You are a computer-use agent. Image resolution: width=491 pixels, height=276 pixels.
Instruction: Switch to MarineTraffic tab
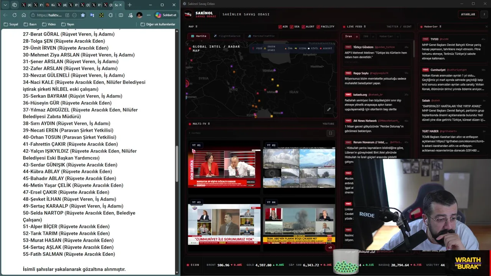[262, 36]
